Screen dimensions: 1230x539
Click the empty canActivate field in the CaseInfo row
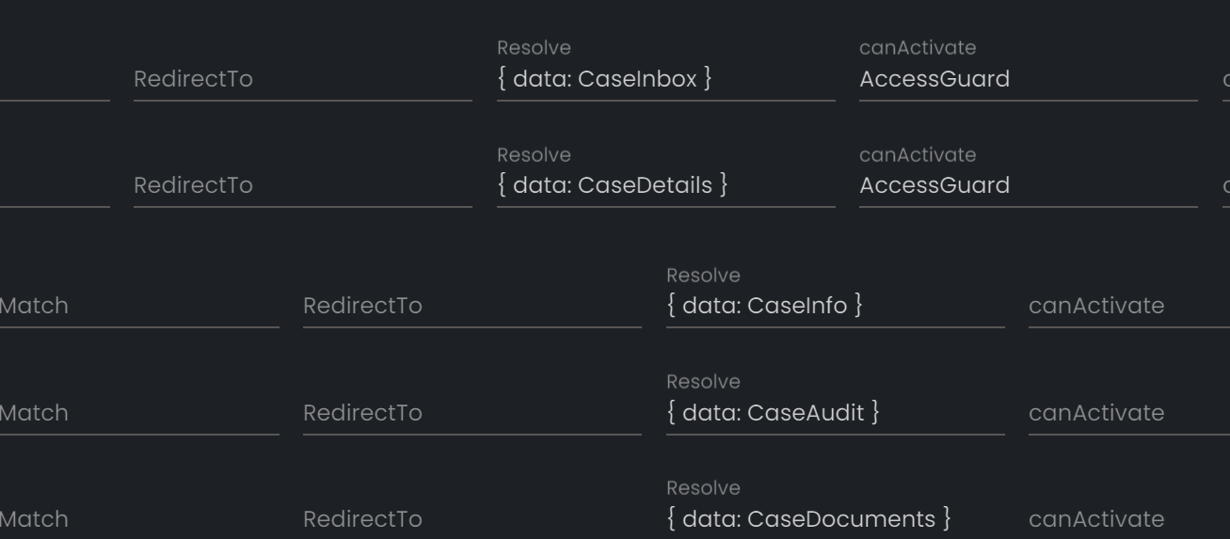click(x=1129, y=307)
